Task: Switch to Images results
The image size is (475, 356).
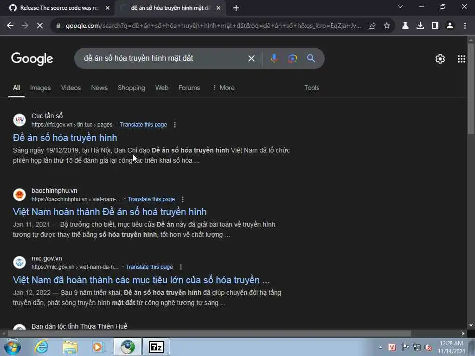Action: pyautogui.click(x=40, y=88)
